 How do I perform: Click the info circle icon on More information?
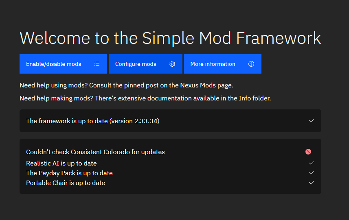[x=251, y=64]
